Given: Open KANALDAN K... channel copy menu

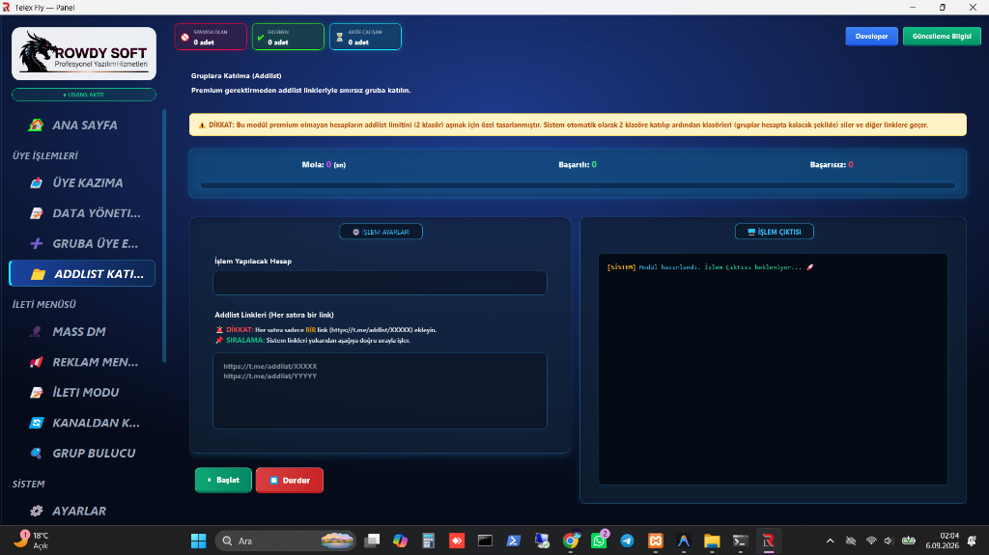Looking at the screenshot, I should pyautogui.click(x=82, y=423).
